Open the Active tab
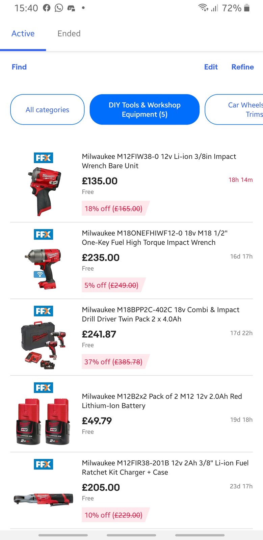Screen dimensions: 263x540 coord(23,33)
